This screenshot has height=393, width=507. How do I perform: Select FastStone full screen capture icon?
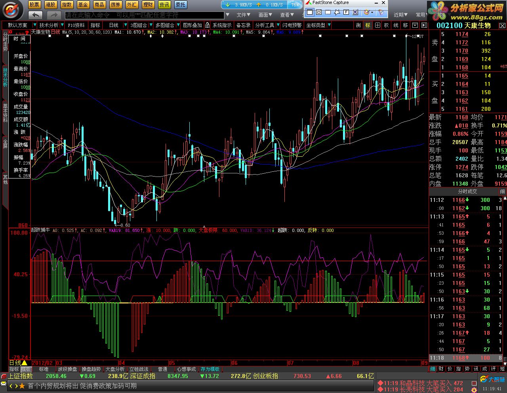tap(346, 12)
